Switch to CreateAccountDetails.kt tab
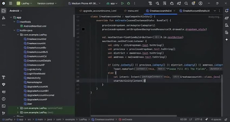 [x=194, y=11]
